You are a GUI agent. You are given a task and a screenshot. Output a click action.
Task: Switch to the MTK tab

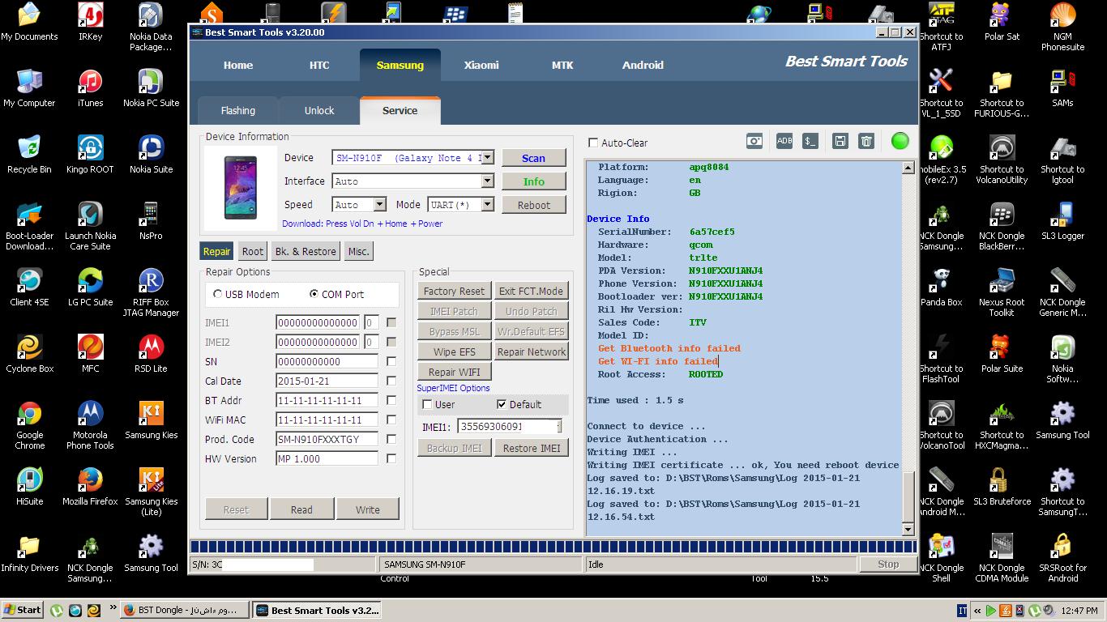(562, 65)
